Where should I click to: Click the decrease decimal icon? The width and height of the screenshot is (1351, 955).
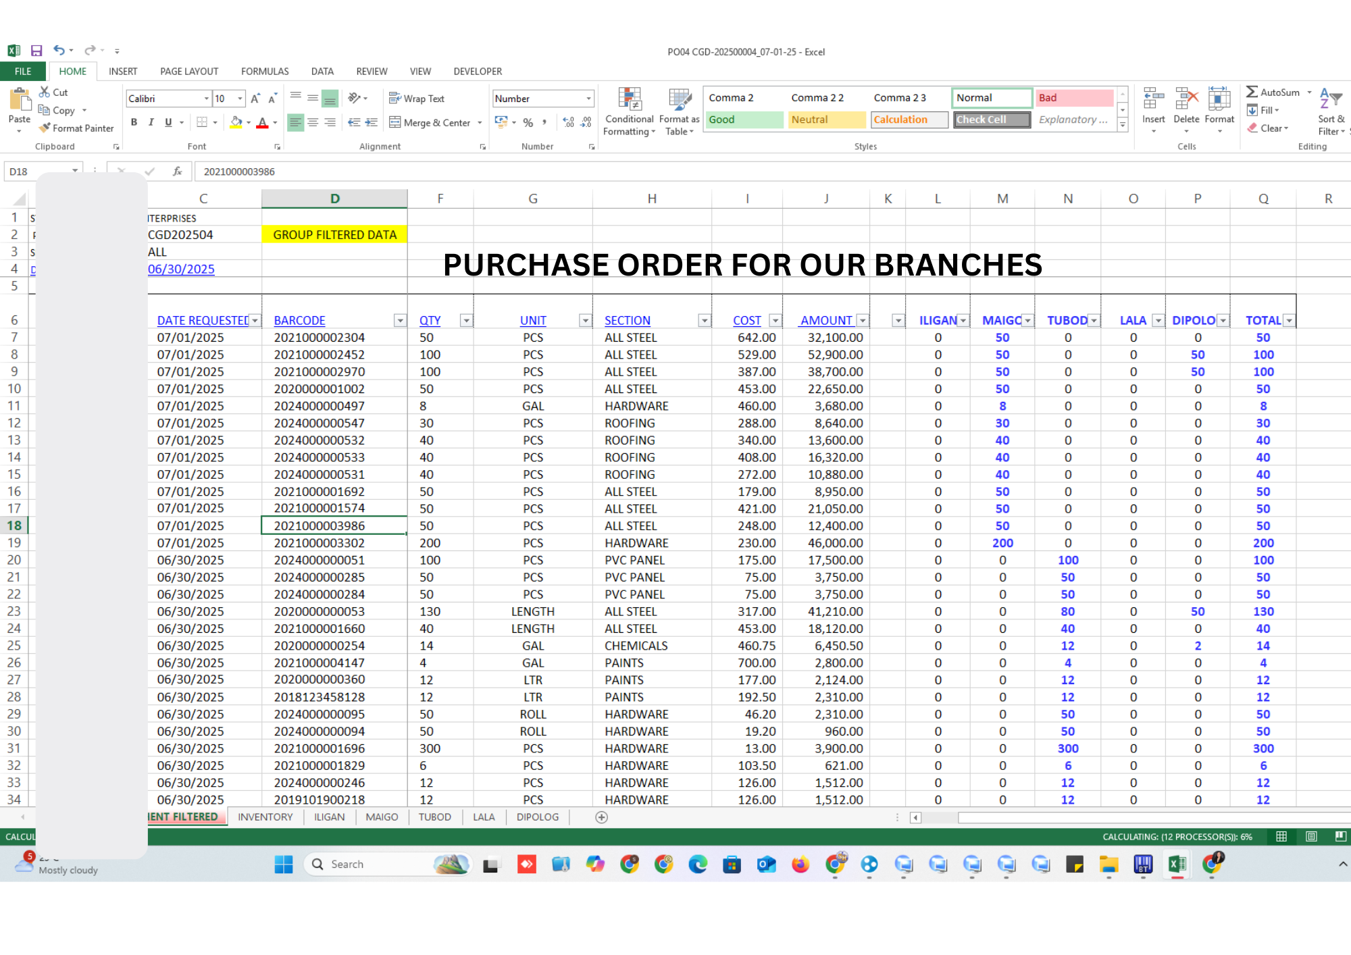click(x=586, y=122)
